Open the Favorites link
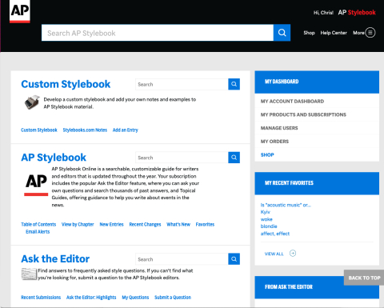Screen dimensions: 384x308 click(x=205, y=224)
